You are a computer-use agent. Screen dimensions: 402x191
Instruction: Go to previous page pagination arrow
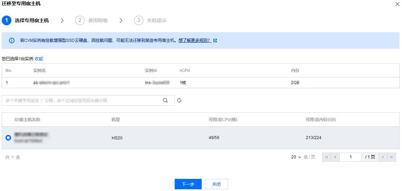335,157
